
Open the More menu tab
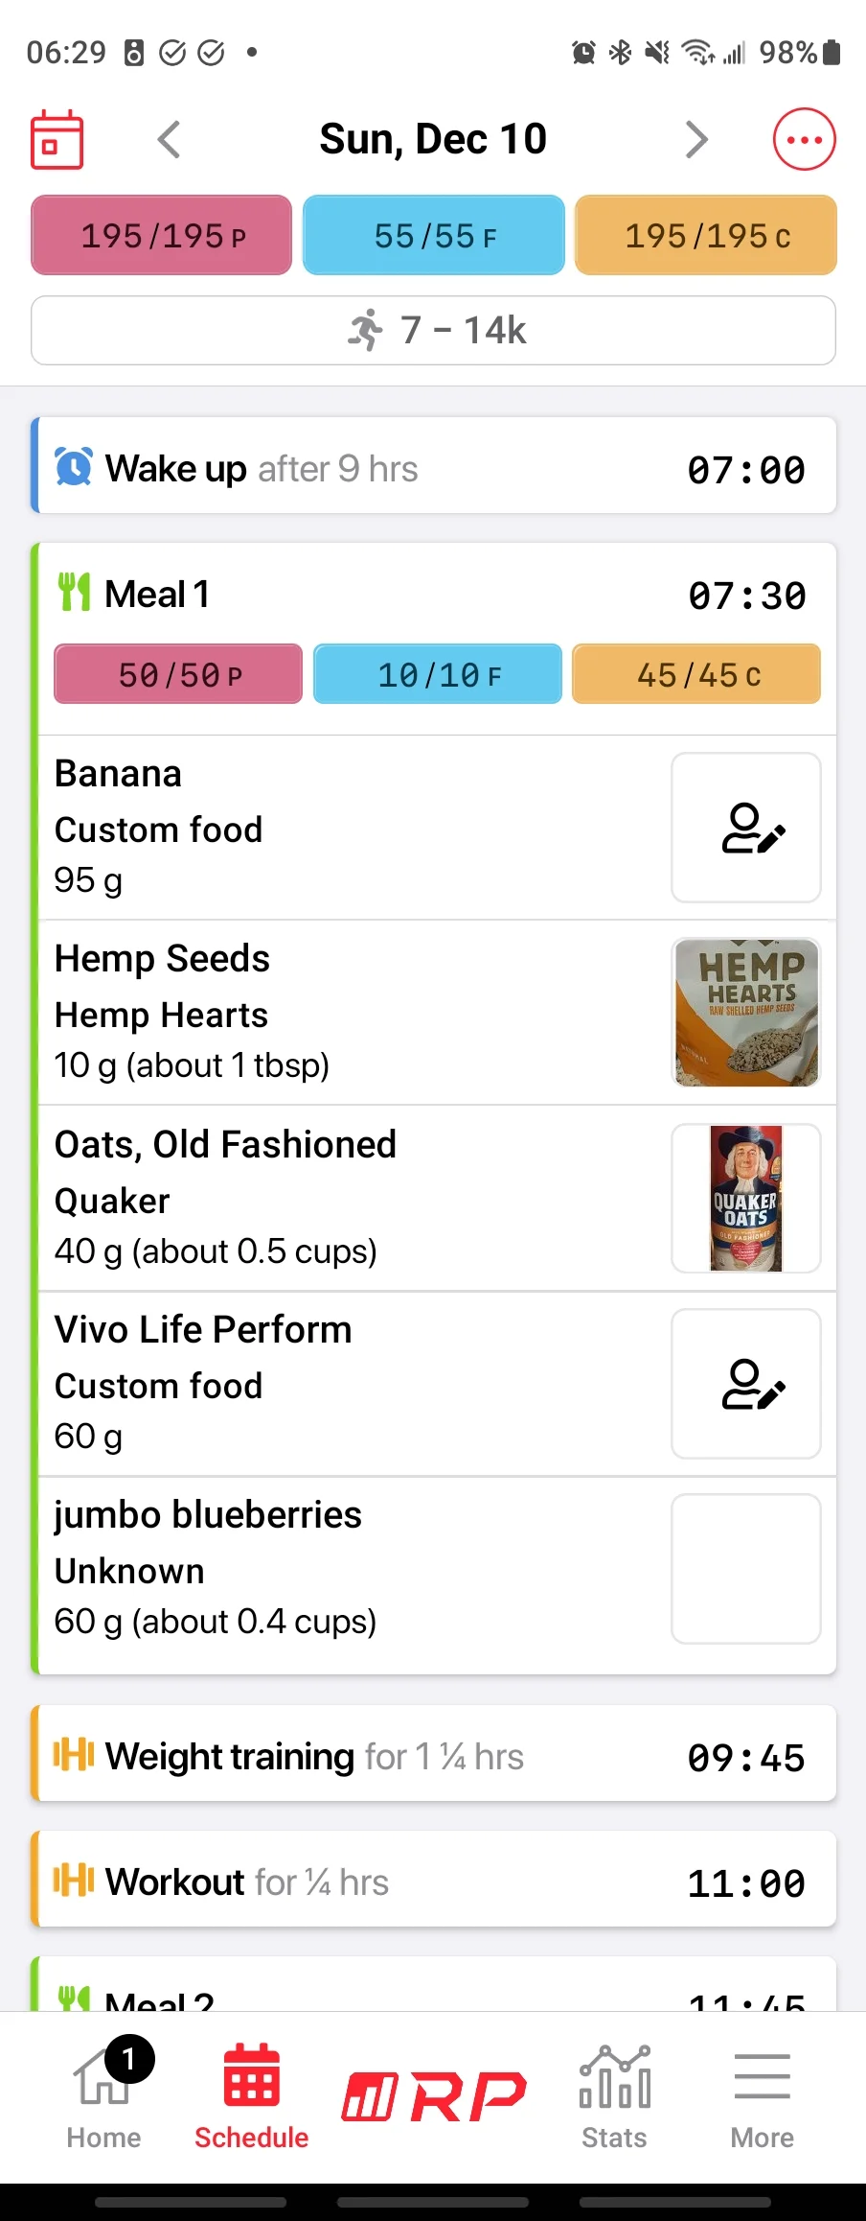[762, 2096]
